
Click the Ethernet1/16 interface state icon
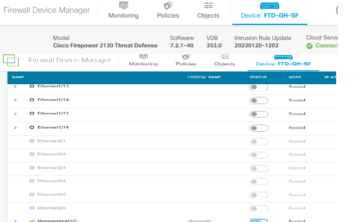pos(32,127)
